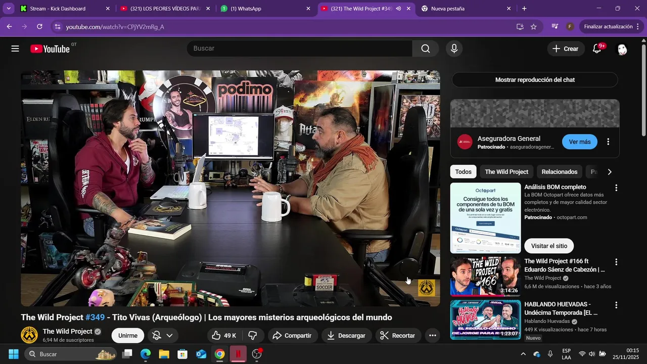This screenshot has width=647, height=364.
Task: Open the Crear dropdown button
Action: tap(566, 49)
